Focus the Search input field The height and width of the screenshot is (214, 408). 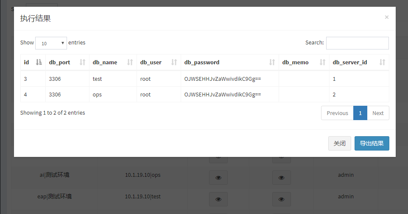coord(358,43)
